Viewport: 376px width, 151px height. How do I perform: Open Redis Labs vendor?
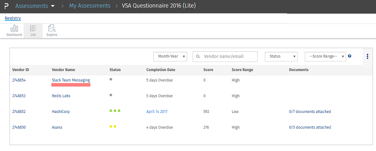[61, 96]
